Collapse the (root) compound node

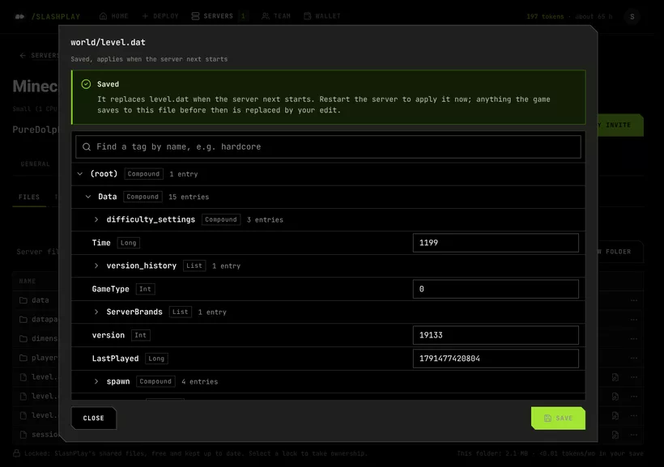(80, 174)
